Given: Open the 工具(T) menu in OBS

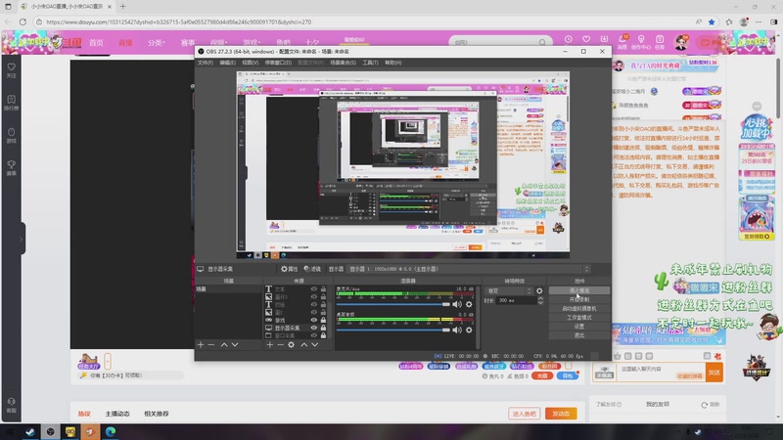Looking at the screenshot, I should click(371, 63).
